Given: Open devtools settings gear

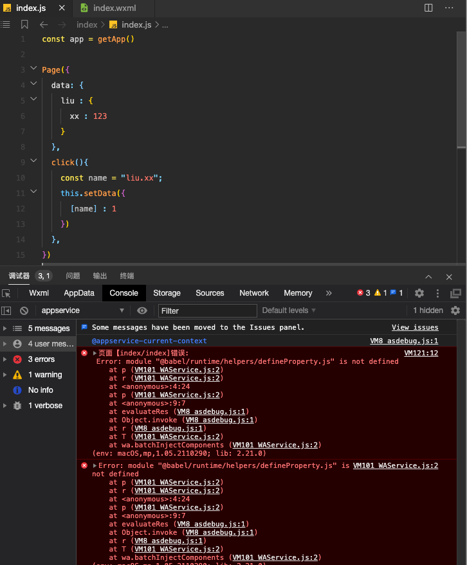Looking at the screenshot, I should (419, 293).
